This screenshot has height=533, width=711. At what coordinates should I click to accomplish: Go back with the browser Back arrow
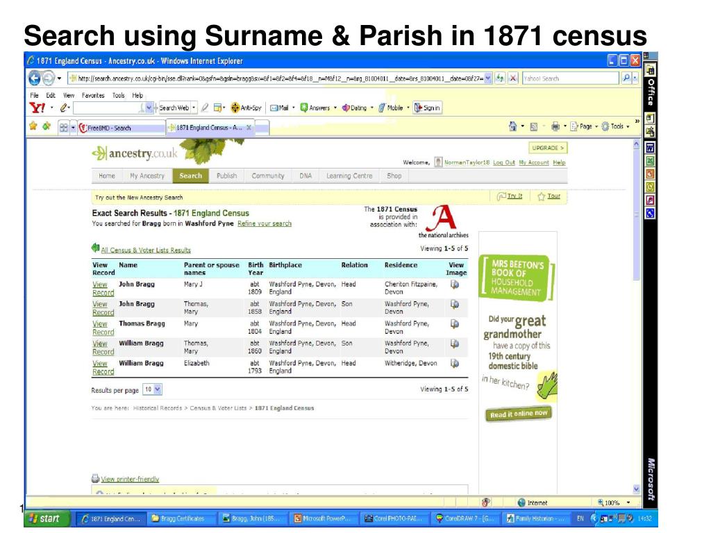35,78
